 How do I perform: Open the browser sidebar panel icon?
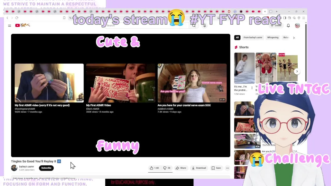coord(284,18)
